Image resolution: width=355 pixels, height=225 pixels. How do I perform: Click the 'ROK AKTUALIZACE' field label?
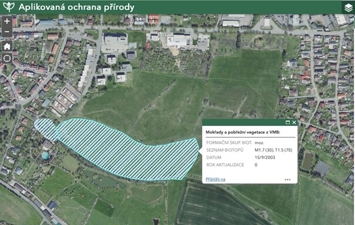click(225, 165)
